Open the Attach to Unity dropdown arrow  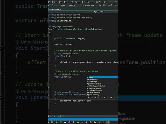95,5
